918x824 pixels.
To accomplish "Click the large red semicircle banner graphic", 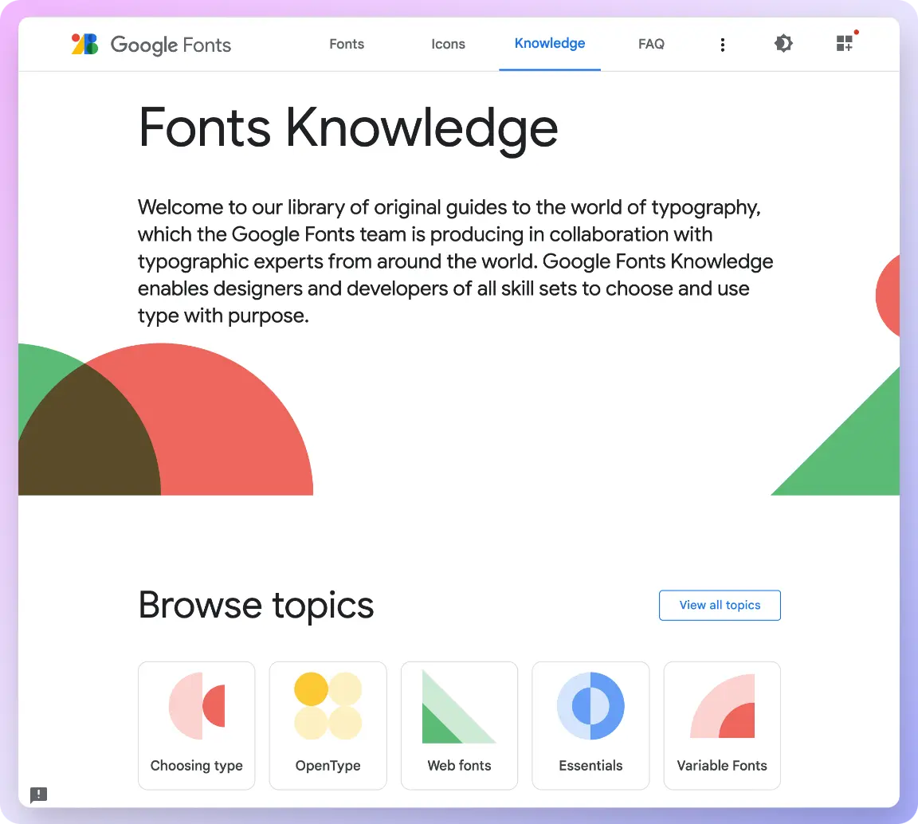I will pos(239,430).
